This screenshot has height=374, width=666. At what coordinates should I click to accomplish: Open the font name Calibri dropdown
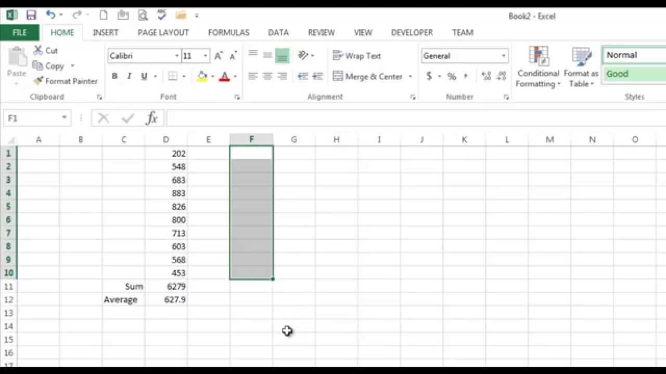coord(176,56)
